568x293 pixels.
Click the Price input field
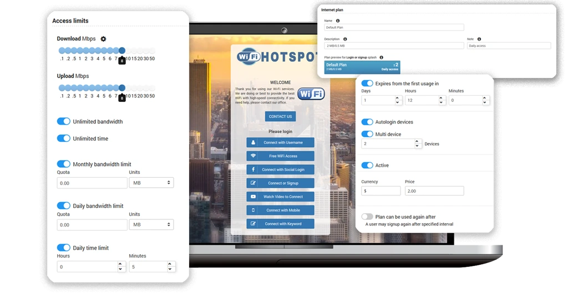click(434, 191)
